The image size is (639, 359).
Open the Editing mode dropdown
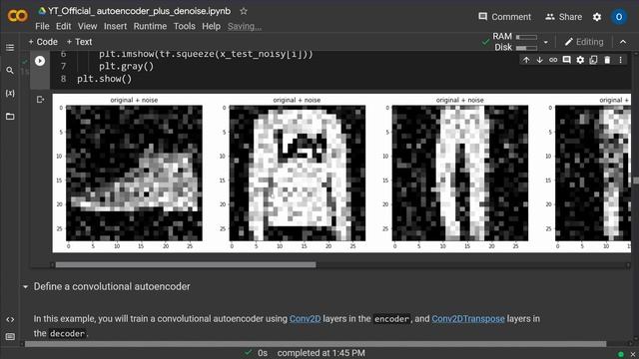[x=584, y=42]
